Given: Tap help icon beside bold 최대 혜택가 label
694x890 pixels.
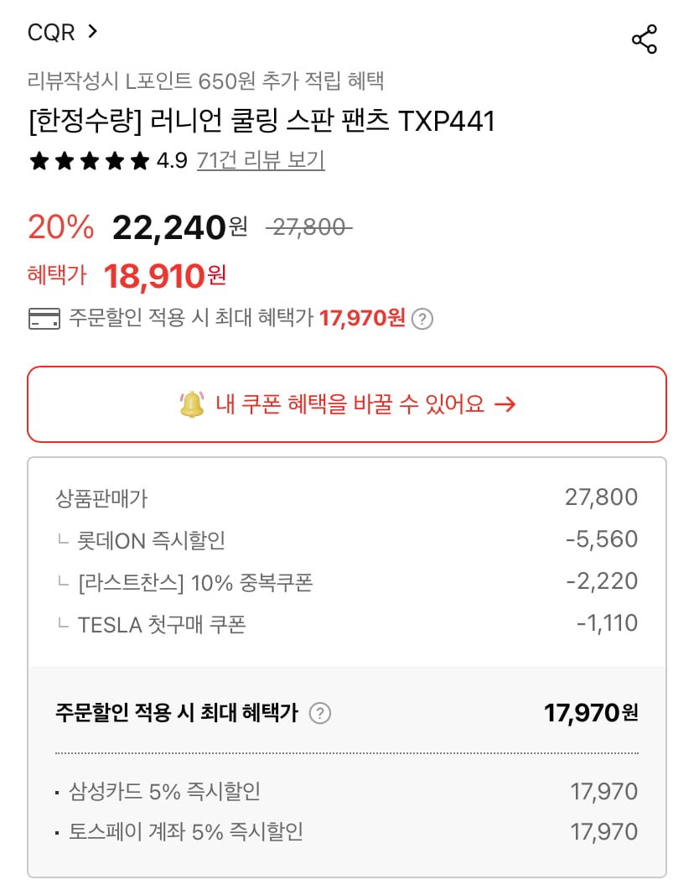Looking at the screenshot, I should [x=320, y=714].
